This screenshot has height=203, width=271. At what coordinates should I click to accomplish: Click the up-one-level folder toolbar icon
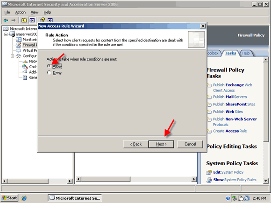(24, 21)
